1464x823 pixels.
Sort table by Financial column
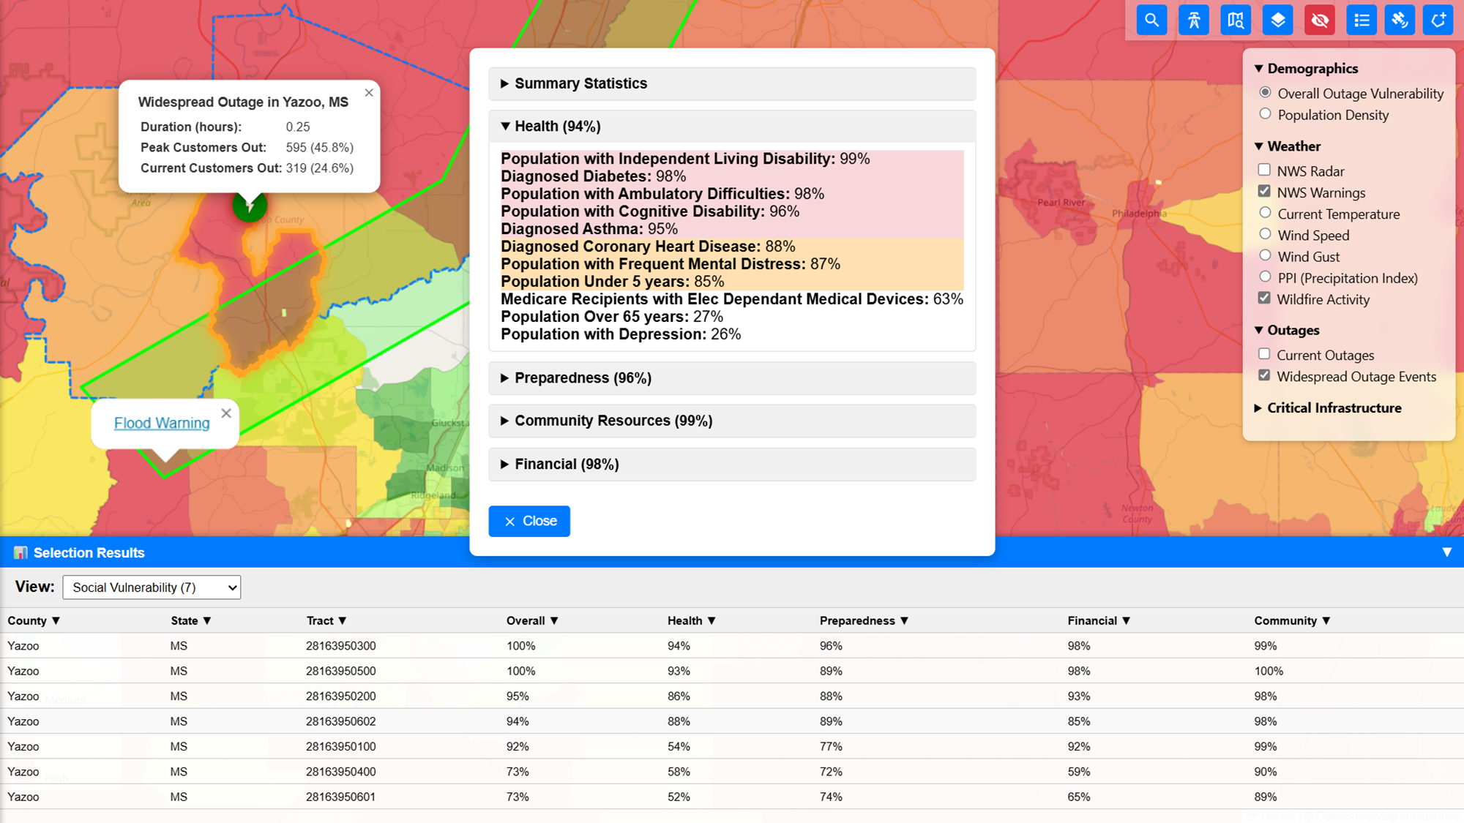[1099, 620]
